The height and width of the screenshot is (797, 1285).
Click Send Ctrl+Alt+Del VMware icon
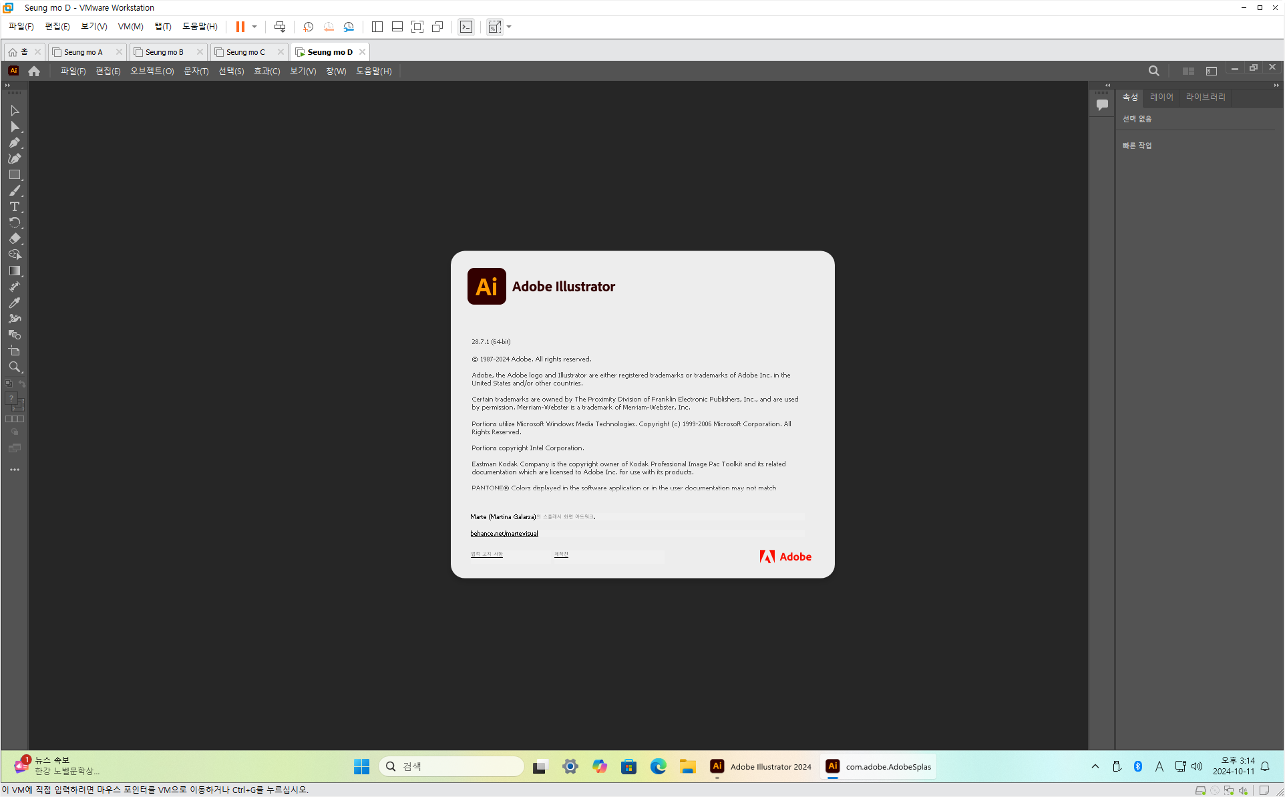[x=280, y=27]
